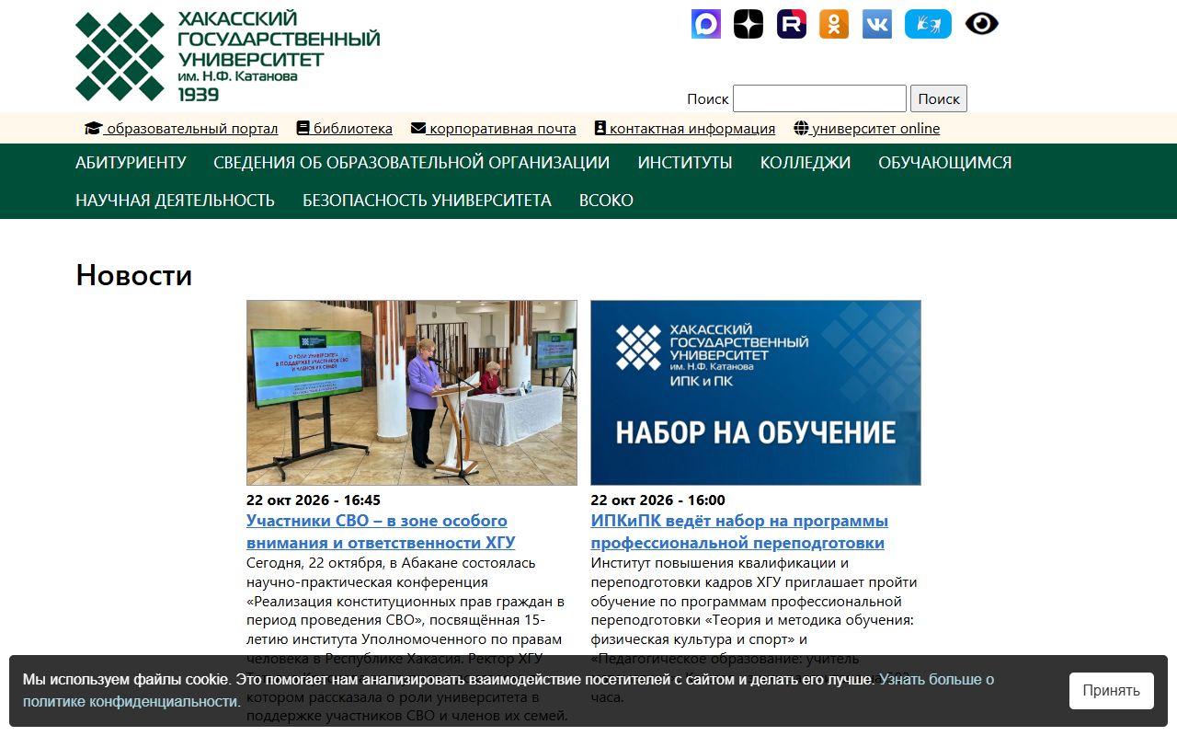Open the Участники СВО news headline

point(381,532)
